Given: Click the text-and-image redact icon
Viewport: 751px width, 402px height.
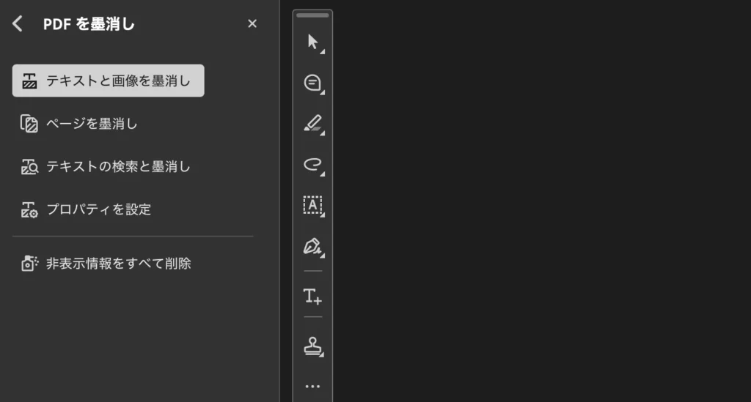Looking at the screenshot, I should [x=29, y=81].
